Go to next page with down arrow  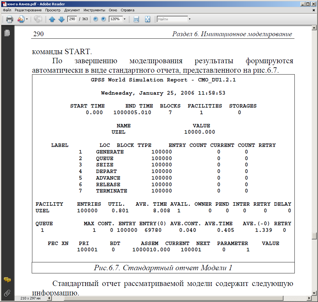click(62, 19)
